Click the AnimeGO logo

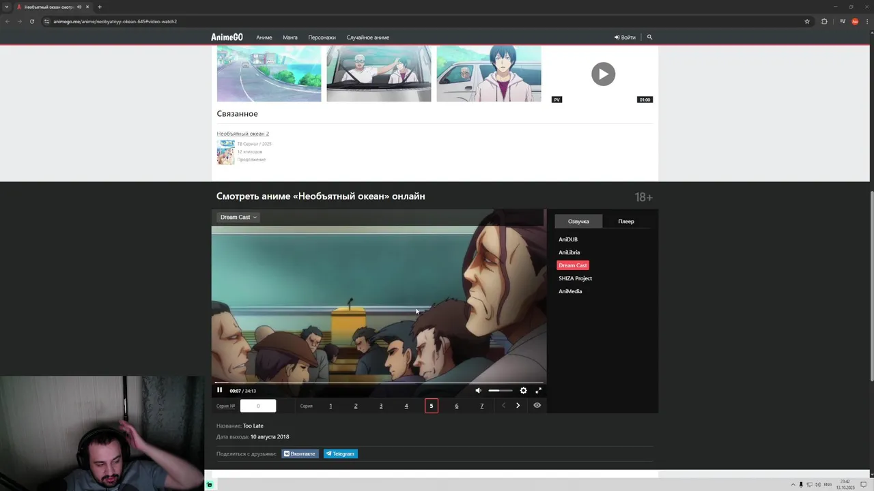[x=227, y=38]
